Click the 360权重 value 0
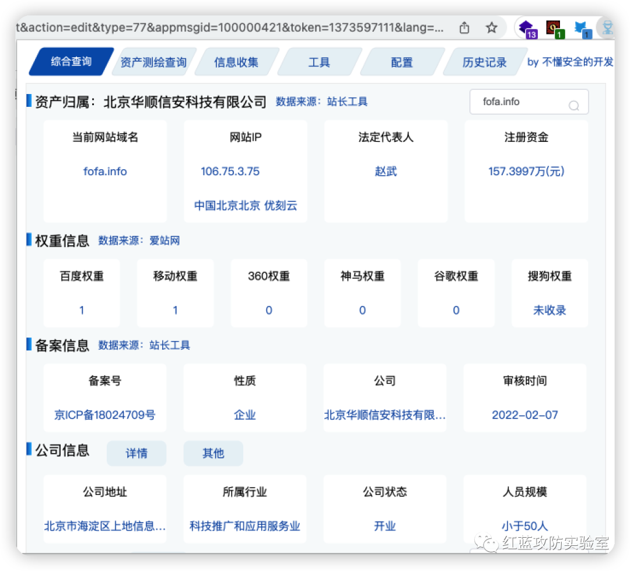 pos(269,310)
